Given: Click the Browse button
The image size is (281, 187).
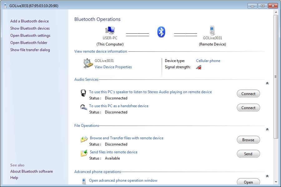Looking at the screenshot, I should click(248, 140).
